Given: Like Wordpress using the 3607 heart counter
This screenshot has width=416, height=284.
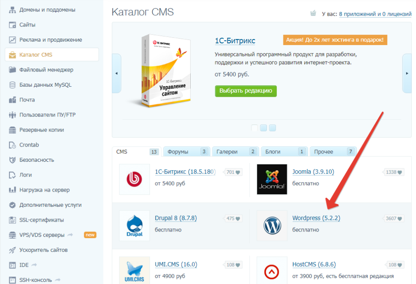Looking at the screenshot, I should tap(394, 219).
